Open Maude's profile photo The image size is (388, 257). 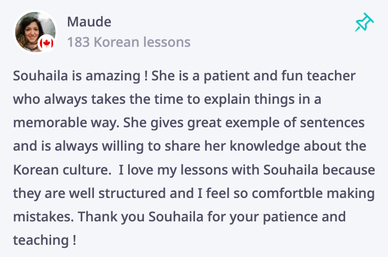click(35, 32)
